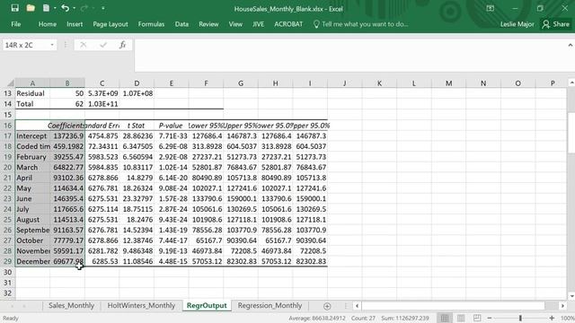Image resolution: width=575 pixels, height=323 pixels.
Task: Open the Insert ribbon tab
Action: click(75, 24)
